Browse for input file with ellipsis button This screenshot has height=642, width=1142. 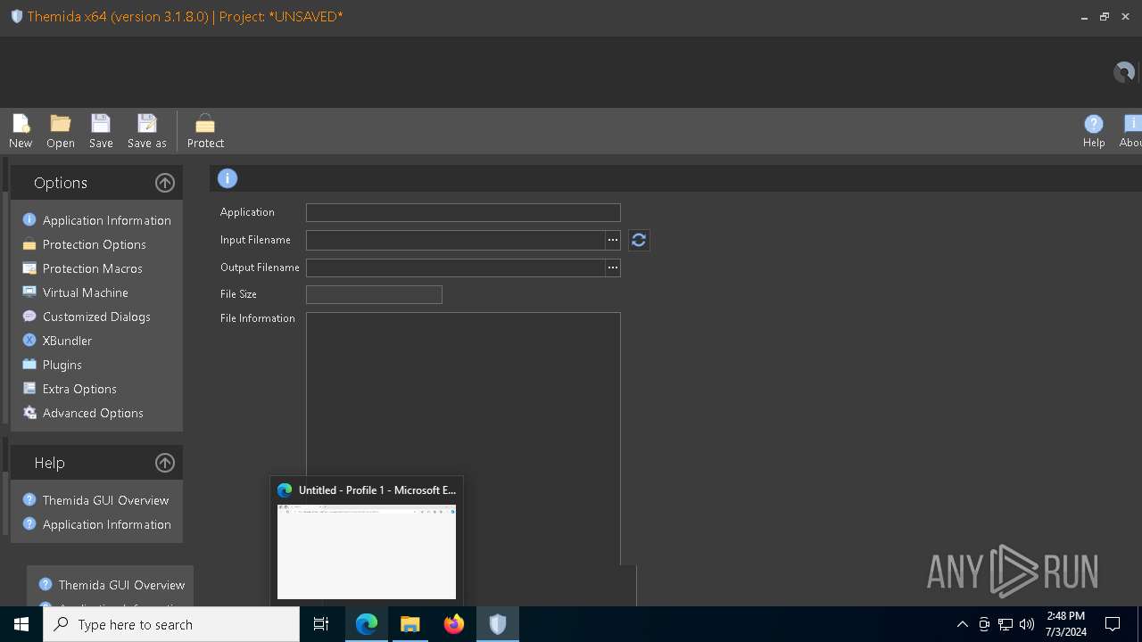click(x=613, y=240)
